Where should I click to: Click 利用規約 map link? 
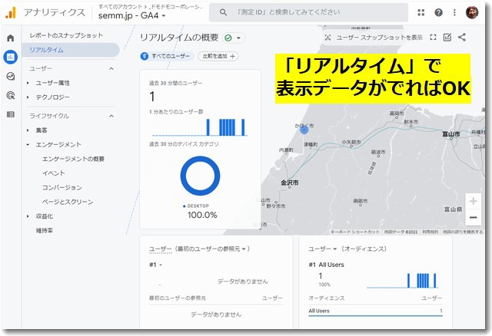[x=430, y=232]
